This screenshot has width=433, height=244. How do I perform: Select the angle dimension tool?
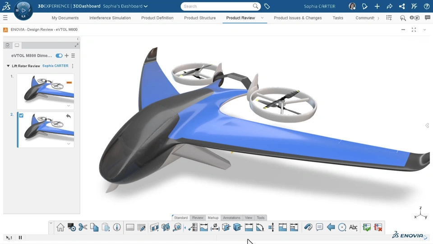[260, 227]
